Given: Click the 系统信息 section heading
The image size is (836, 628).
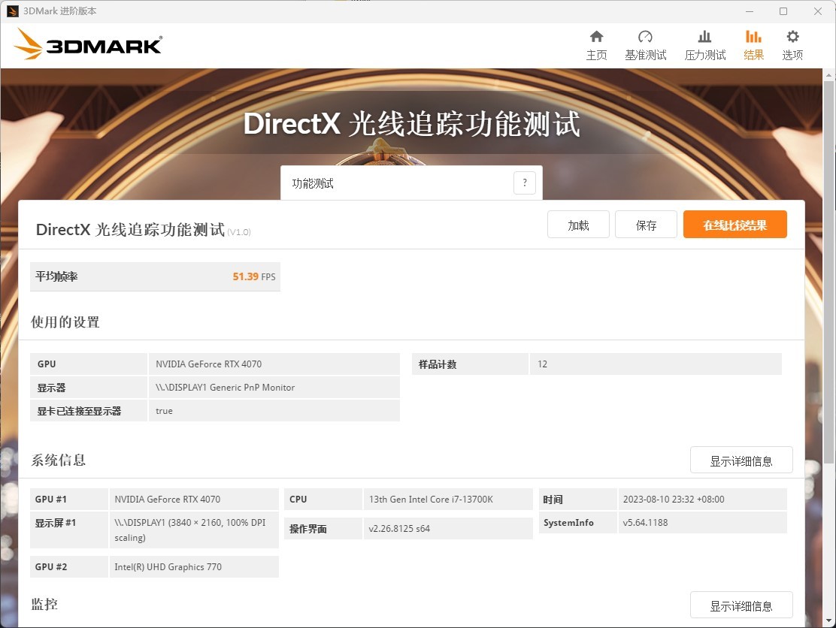Looking at the screenshot, I should coord(58,460).
